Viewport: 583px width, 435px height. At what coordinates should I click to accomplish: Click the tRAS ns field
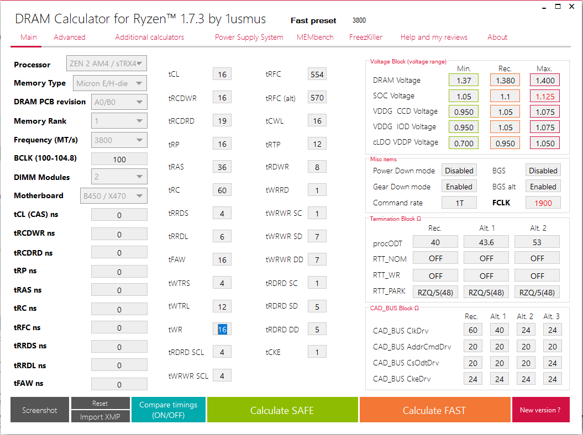[x=119, y=290]
